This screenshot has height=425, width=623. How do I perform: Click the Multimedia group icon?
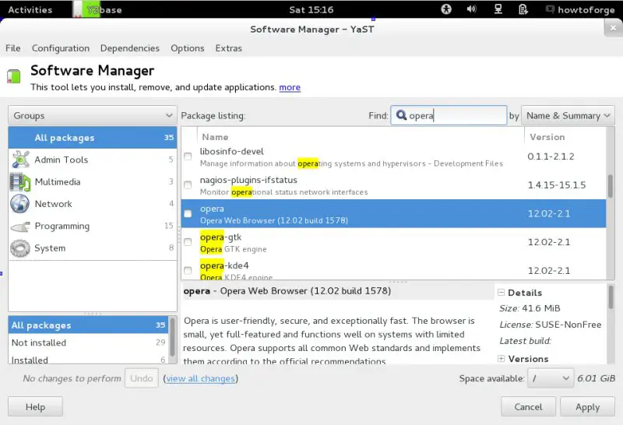(20, 182)
